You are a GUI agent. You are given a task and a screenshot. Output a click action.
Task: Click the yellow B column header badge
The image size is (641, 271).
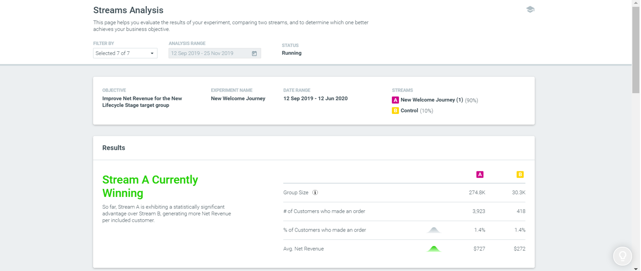click(520, 175)
